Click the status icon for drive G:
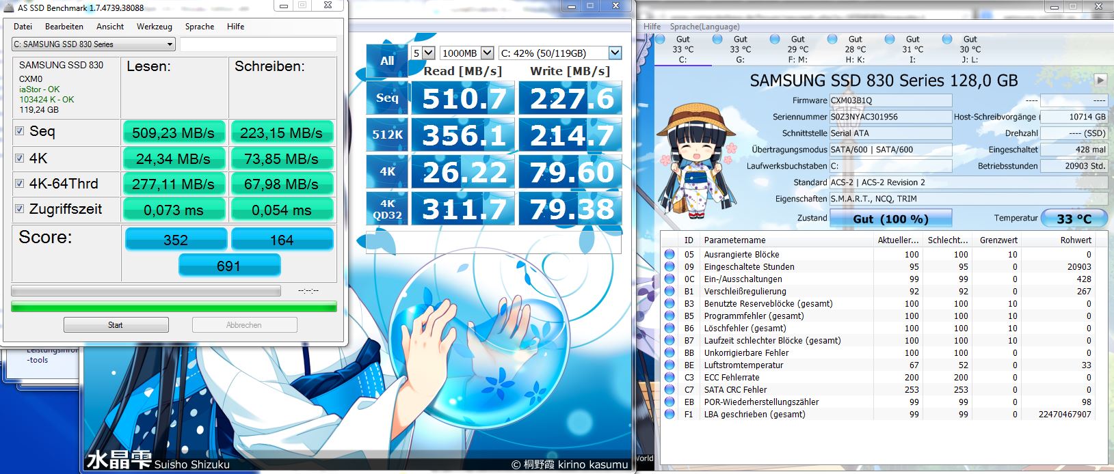The width and height of the screenshot is (1114, 474). [717, 39]
